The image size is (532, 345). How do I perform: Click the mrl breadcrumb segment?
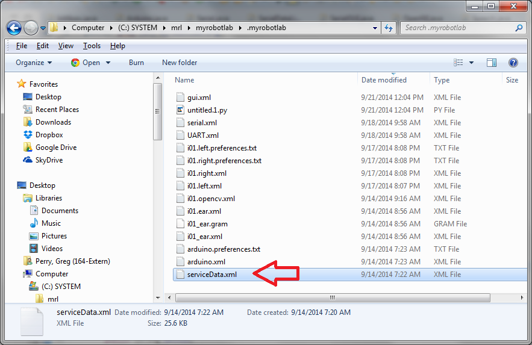coord(177,28)
